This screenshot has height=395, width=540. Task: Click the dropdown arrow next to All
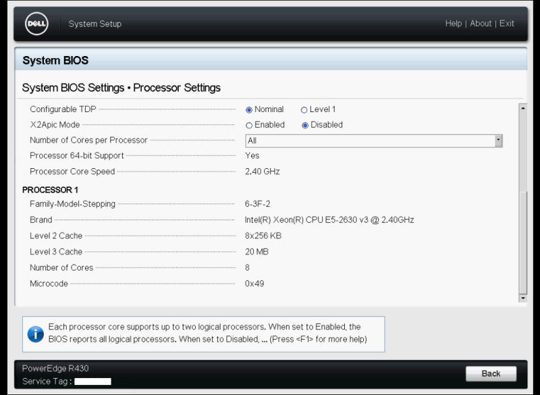coord(498,141)
